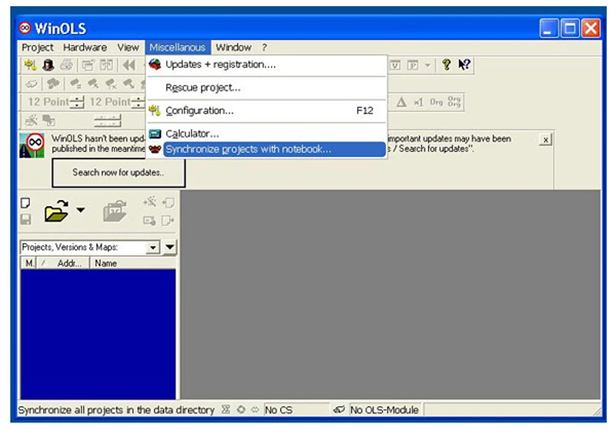Open the Window menu
The height and width of the screenshot is (434, 616).
(x=233, y=48)
